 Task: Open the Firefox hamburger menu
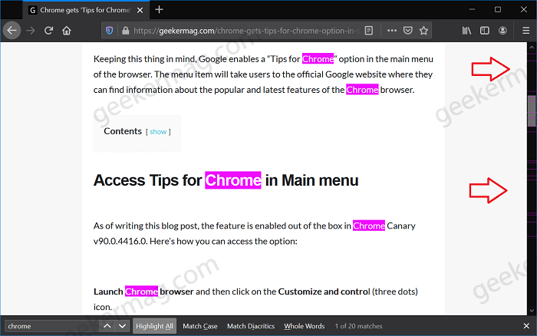tap(525, 31)
